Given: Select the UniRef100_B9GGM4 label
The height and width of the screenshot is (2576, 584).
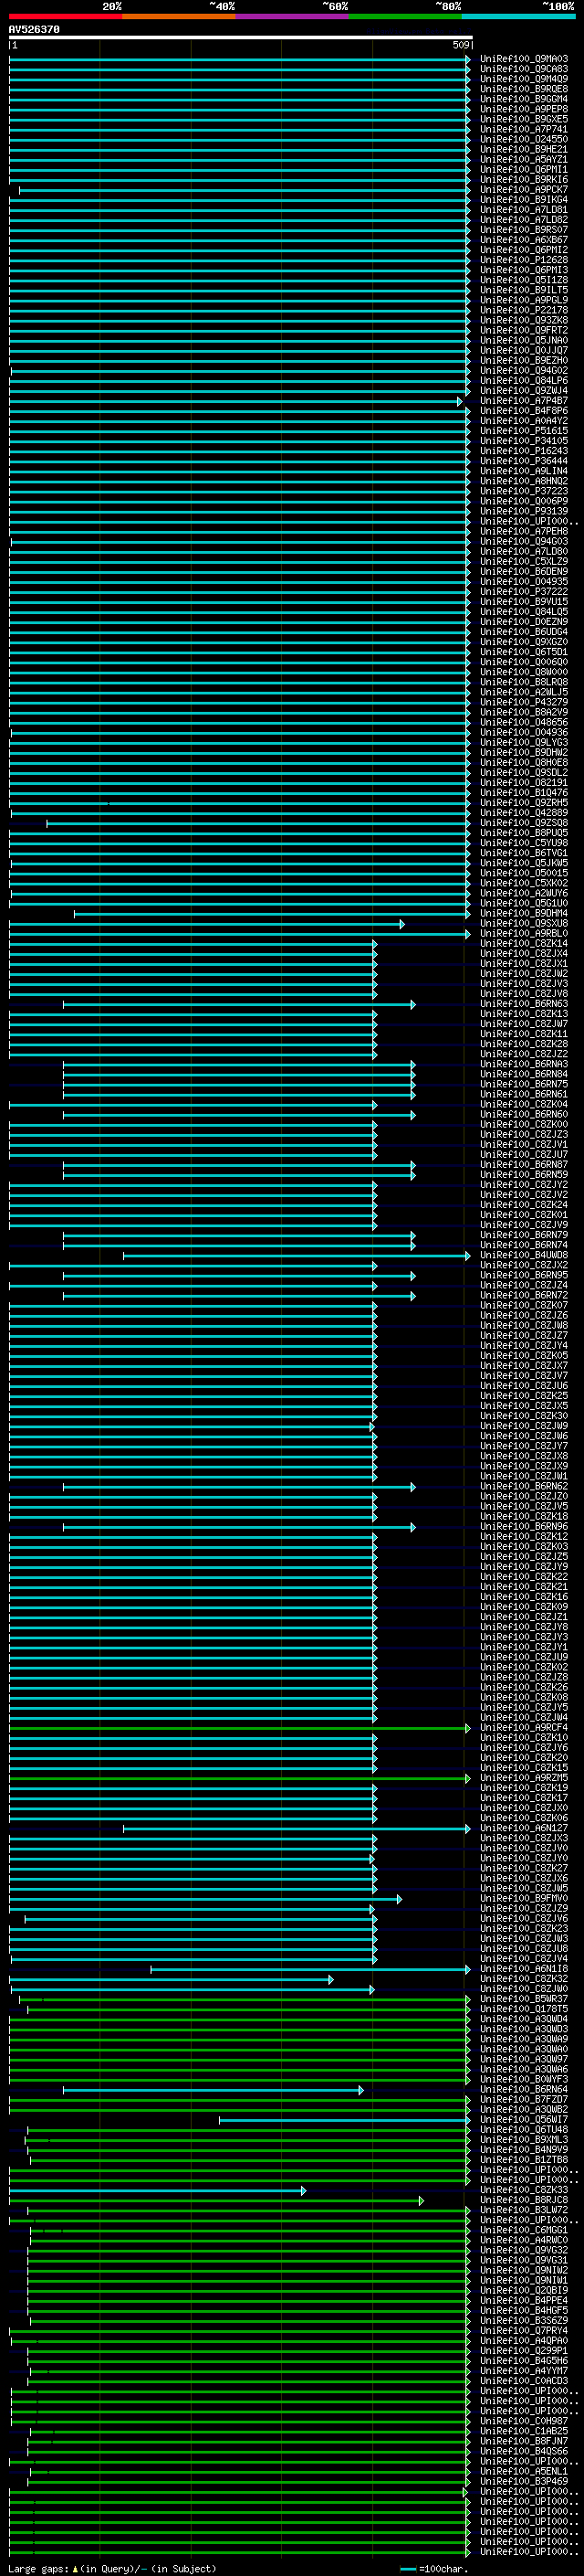Looking at the screenshot, I should click(x=524, y=99).
